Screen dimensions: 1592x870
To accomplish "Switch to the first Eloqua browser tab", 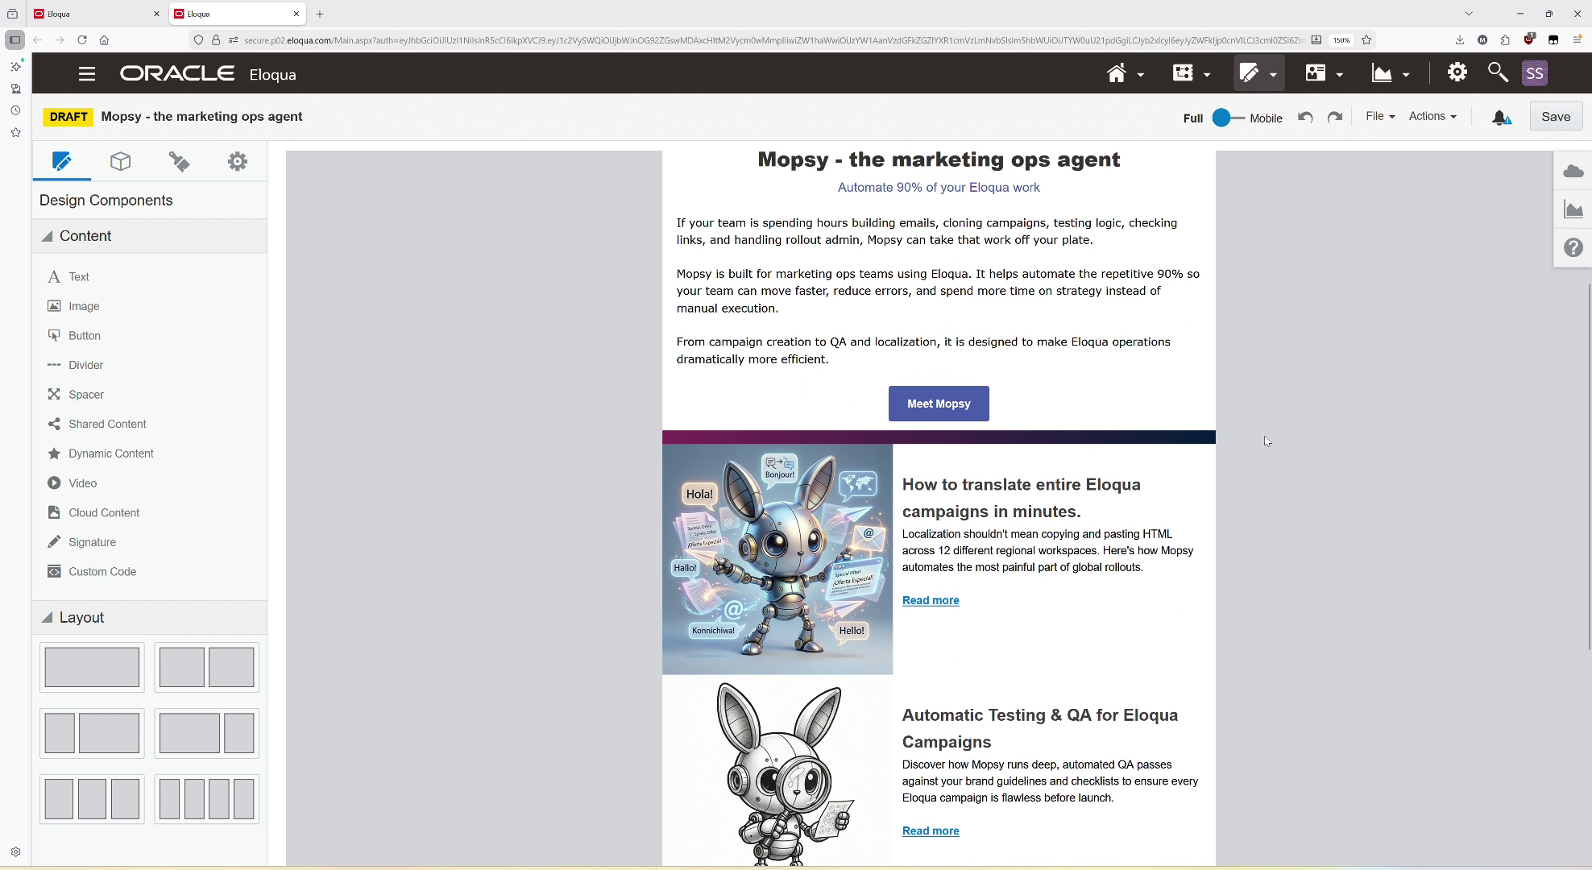I will pos(97,14).
